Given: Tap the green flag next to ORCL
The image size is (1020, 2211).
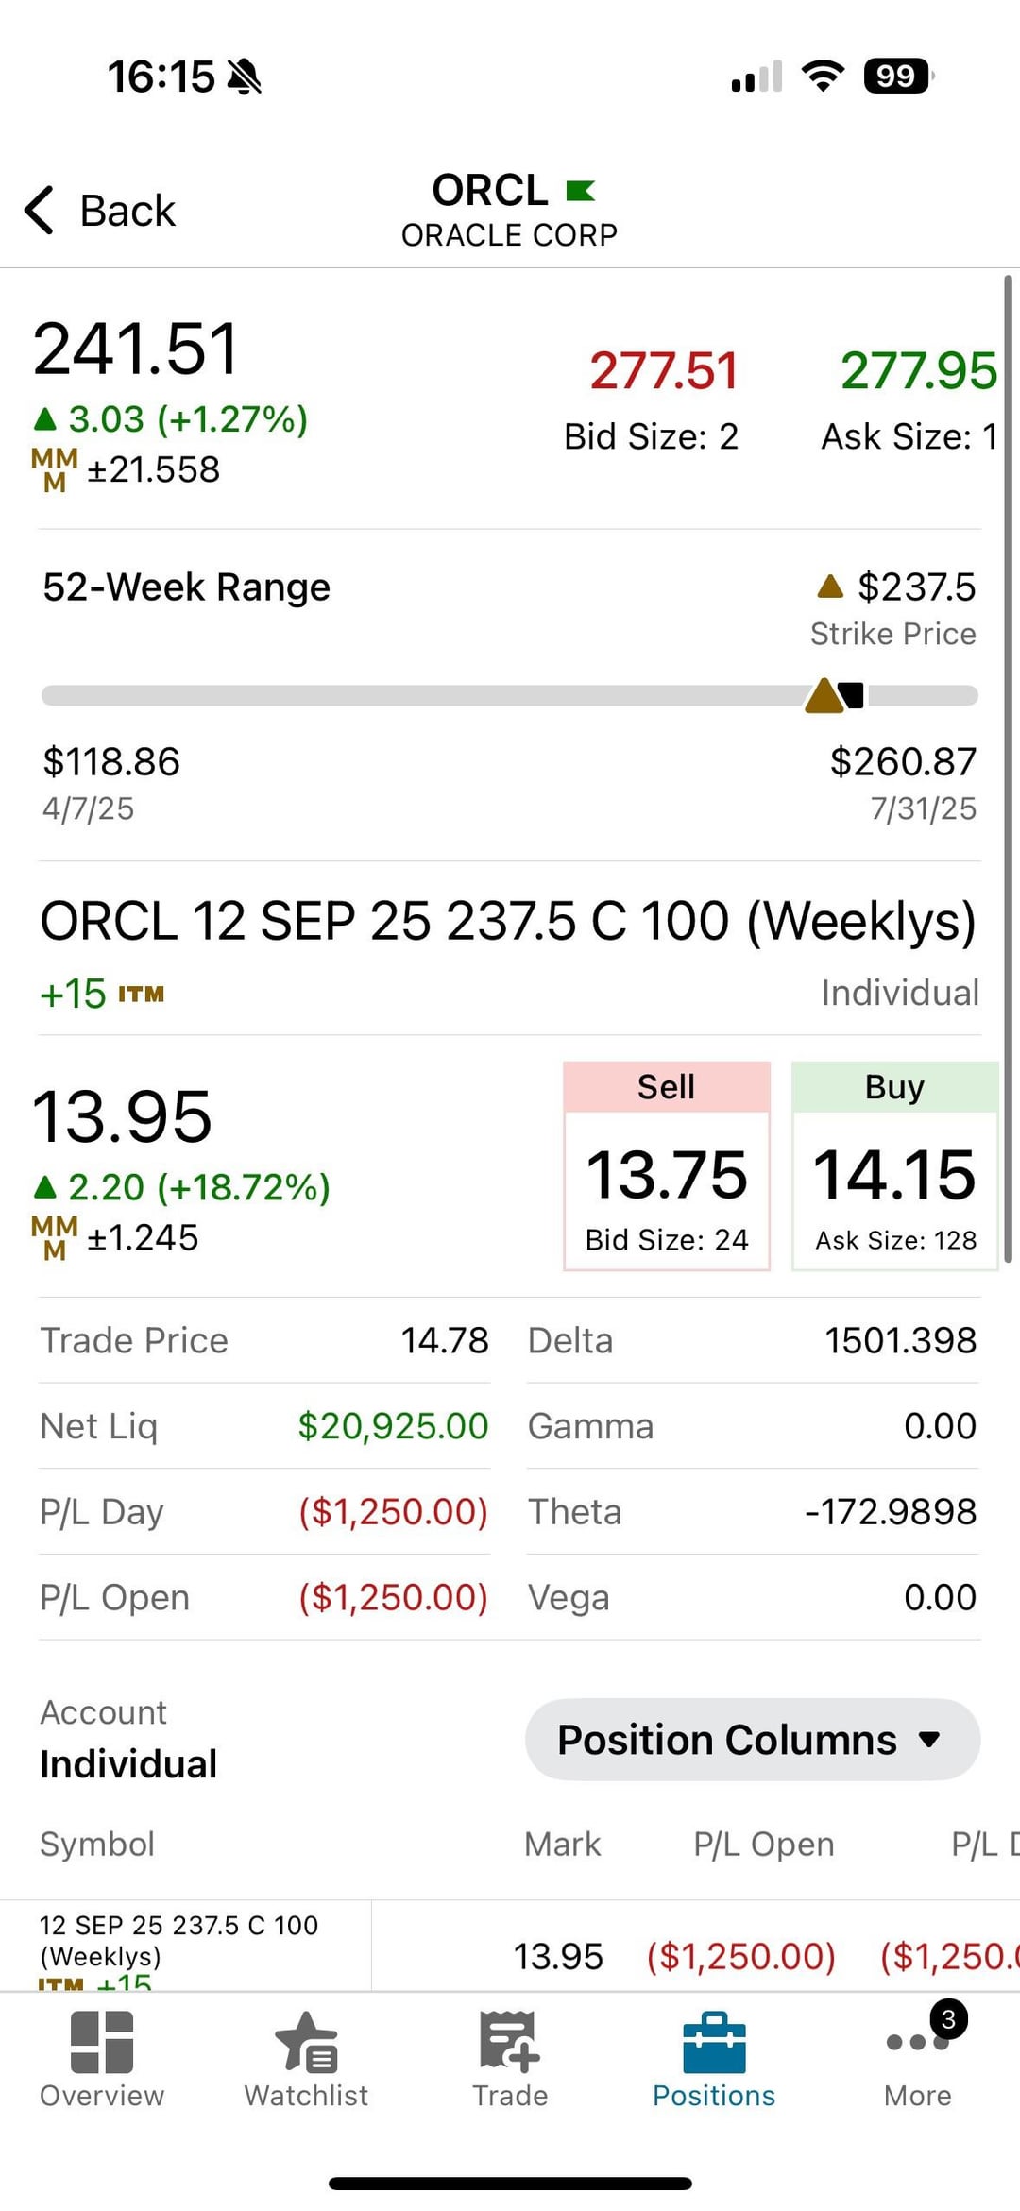Looking at the screenshot, I should coord(580,192).
